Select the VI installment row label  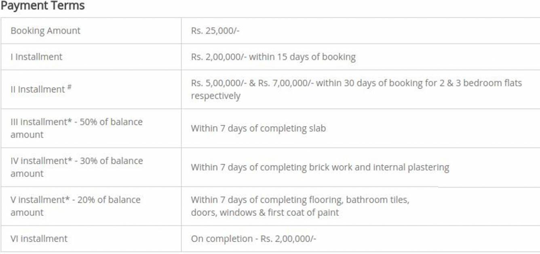click(x=39, y=239)
